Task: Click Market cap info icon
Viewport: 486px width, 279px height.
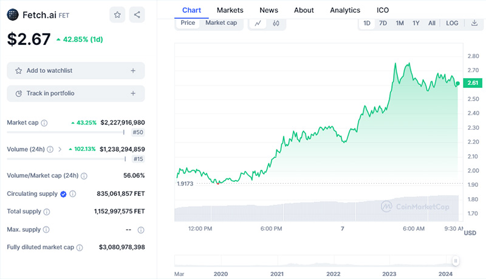Action: [x=44, y=123]
